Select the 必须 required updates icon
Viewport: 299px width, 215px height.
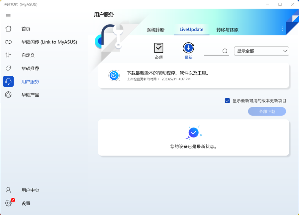[158, 48]
